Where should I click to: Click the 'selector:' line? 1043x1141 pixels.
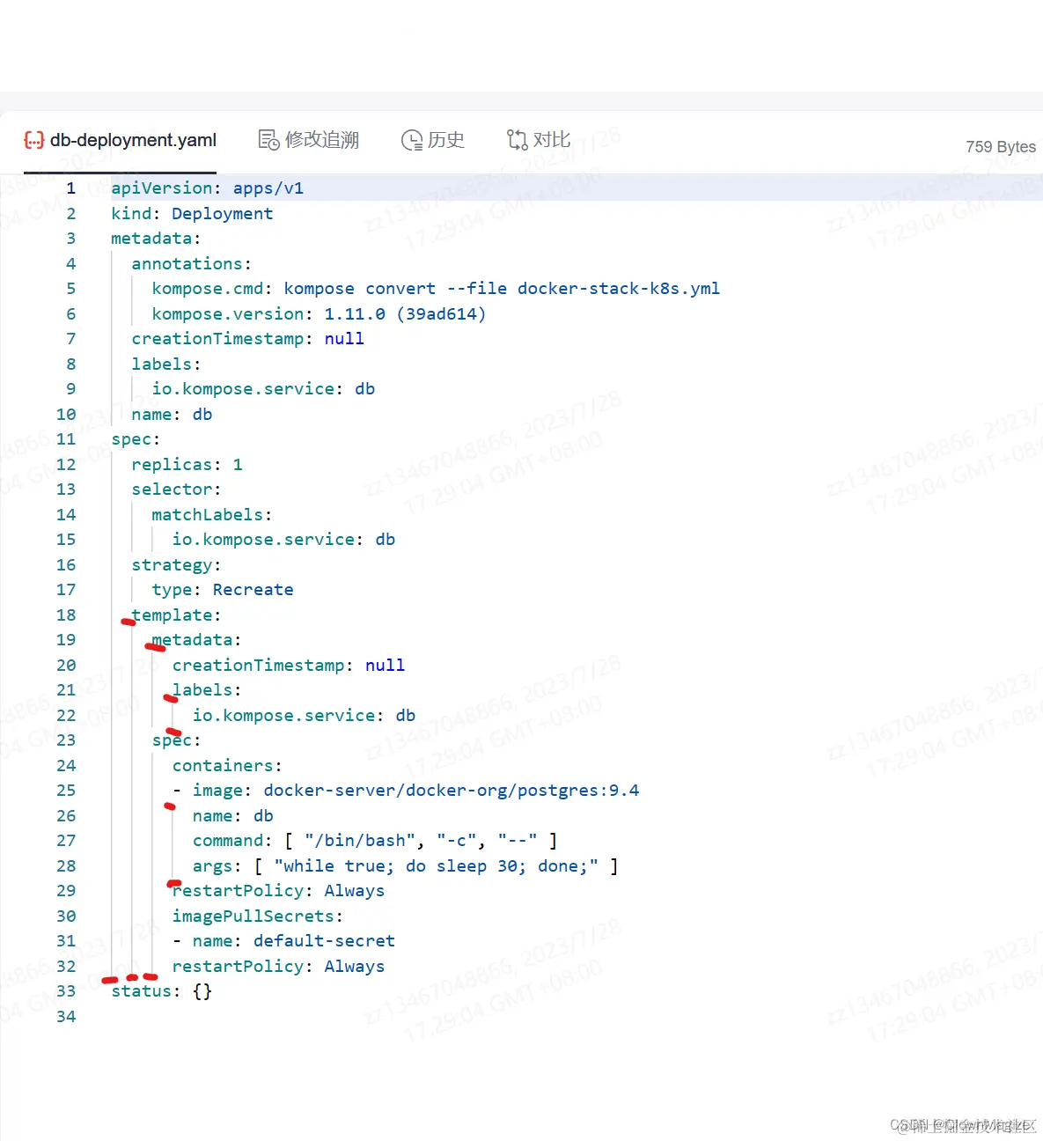coord(176,490)
